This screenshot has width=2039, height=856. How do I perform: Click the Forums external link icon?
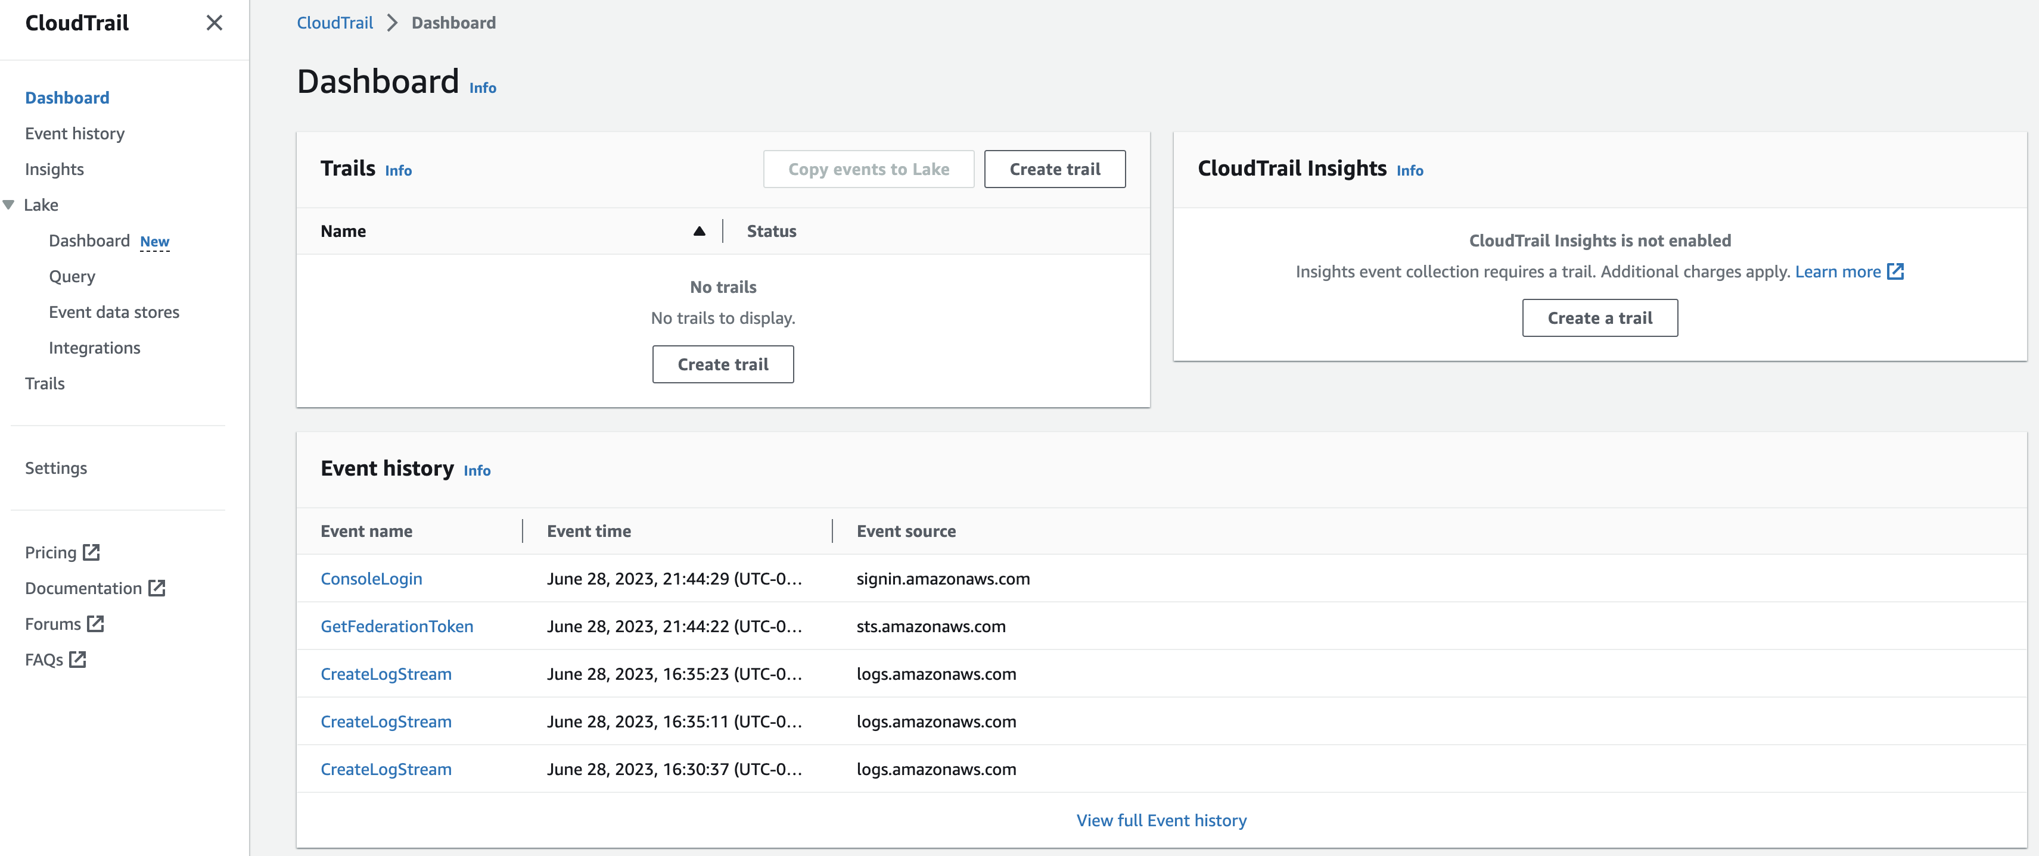[x=96, y=623]
